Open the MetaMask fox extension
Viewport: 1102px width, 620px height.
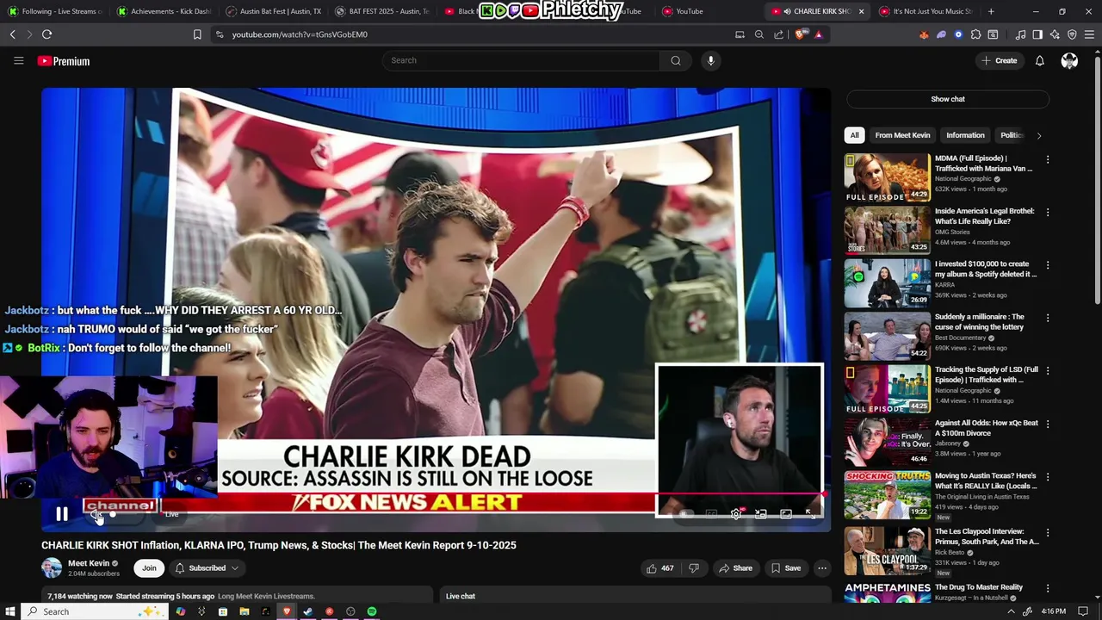(x=924, y=34)
